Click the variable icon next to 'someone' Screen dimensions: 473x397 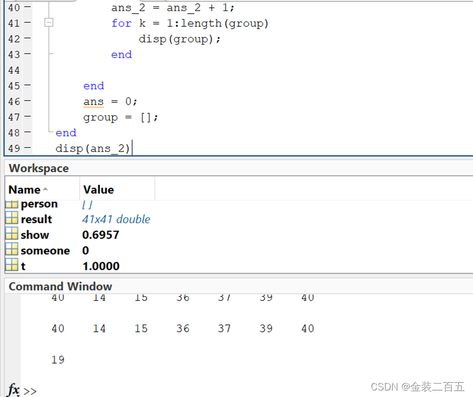click(11, 249)
